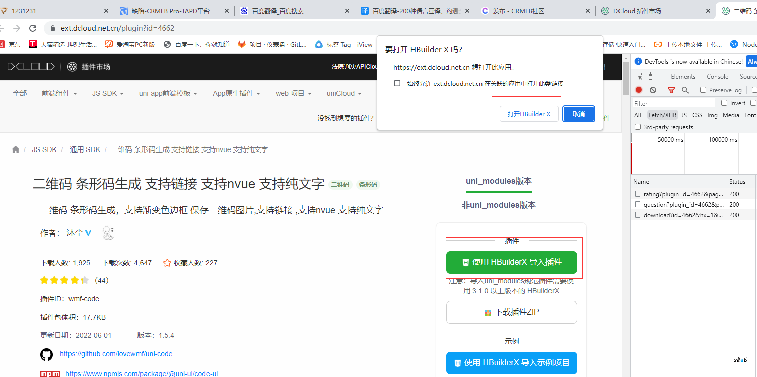This screenshot has width=757, height=377.
Task: Activate the inspect element picker icon
Action: [x=639, y=77]
